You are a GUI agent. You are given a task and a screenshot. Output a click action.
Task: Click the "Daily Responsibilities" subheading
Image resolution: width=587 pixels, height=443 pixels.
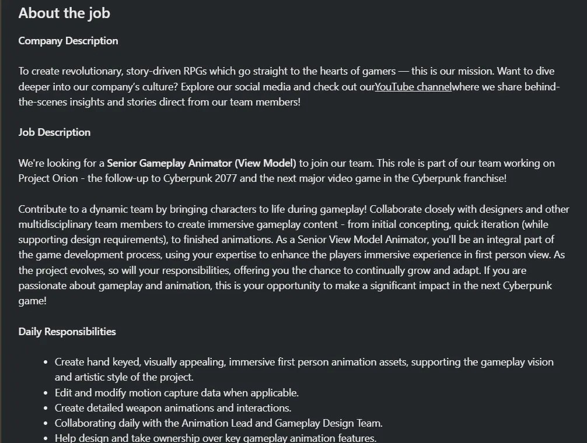tap(67, 332)
